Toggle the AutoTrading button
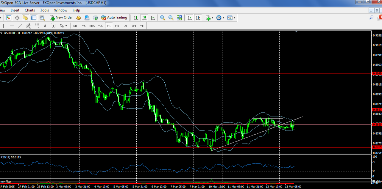This screenshot has height=189, width=382. [x=114, y=18]
